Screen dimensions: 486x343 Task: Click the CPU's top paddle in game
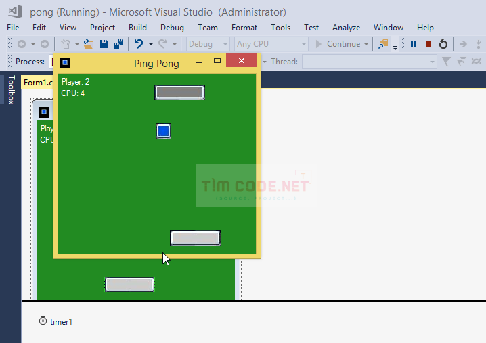click(180, 92)
